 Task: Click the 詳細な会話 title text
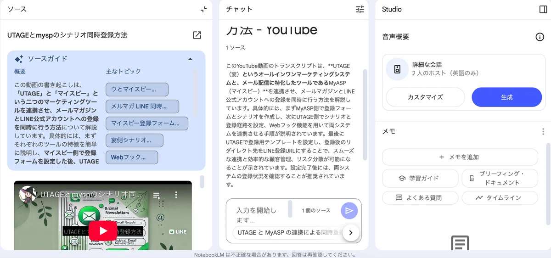coord(427,65)
